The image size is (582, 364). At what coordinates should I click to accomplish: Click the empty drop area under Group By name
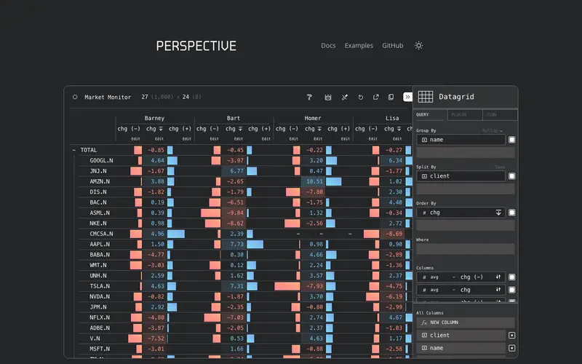pos(466,152)
